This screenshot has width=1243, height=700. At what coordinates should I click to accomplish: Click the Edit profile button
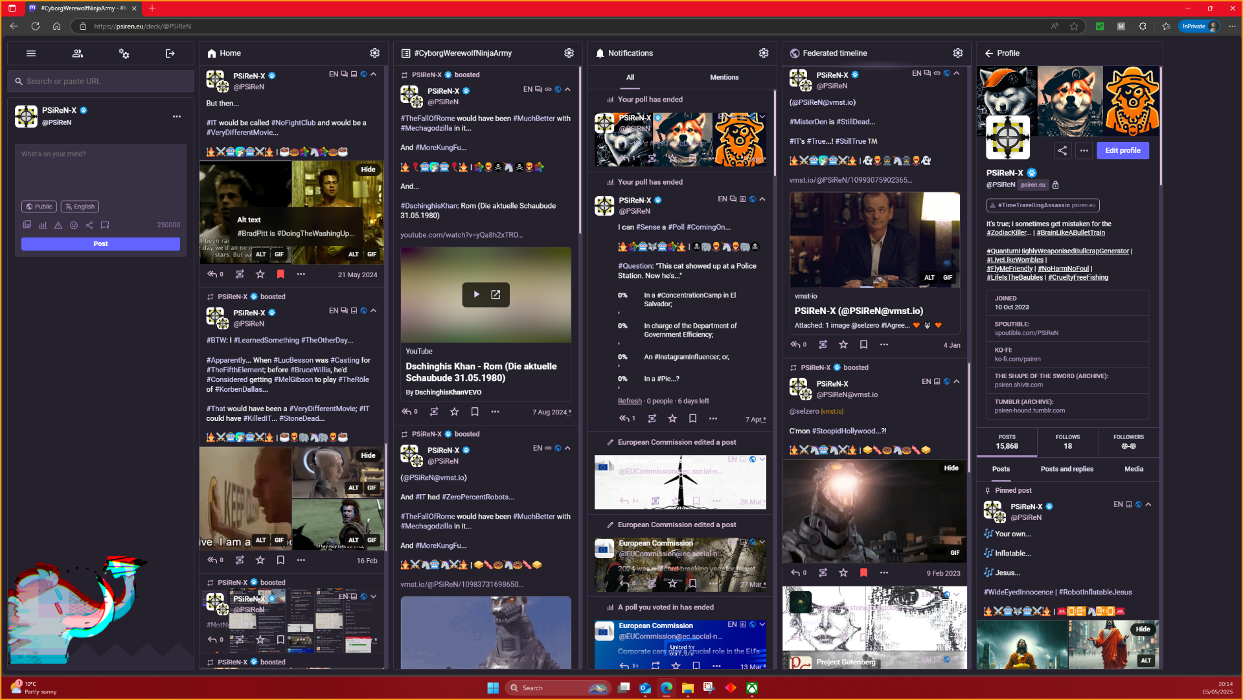click(1122, 150)
